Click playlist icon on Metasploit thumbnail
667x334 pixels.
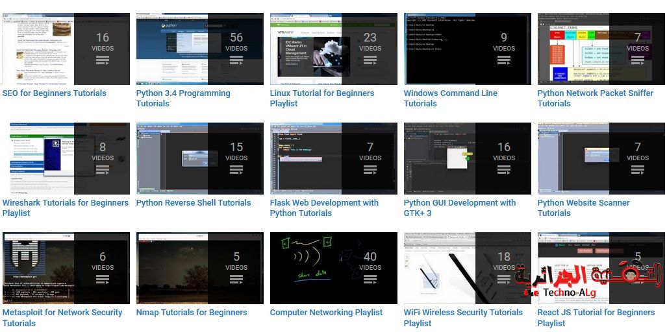[102, 280]
